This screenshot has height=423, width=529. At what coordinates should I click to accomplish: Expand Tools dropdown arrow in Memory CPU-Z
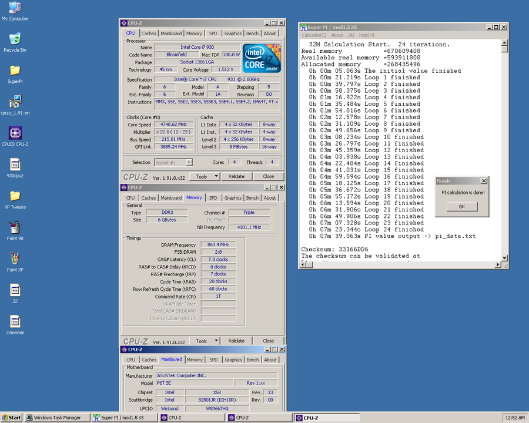click(x=216, y=341)
